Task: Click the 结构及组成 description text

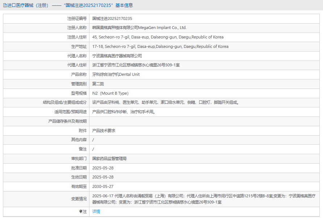Action: click(165, 102)
